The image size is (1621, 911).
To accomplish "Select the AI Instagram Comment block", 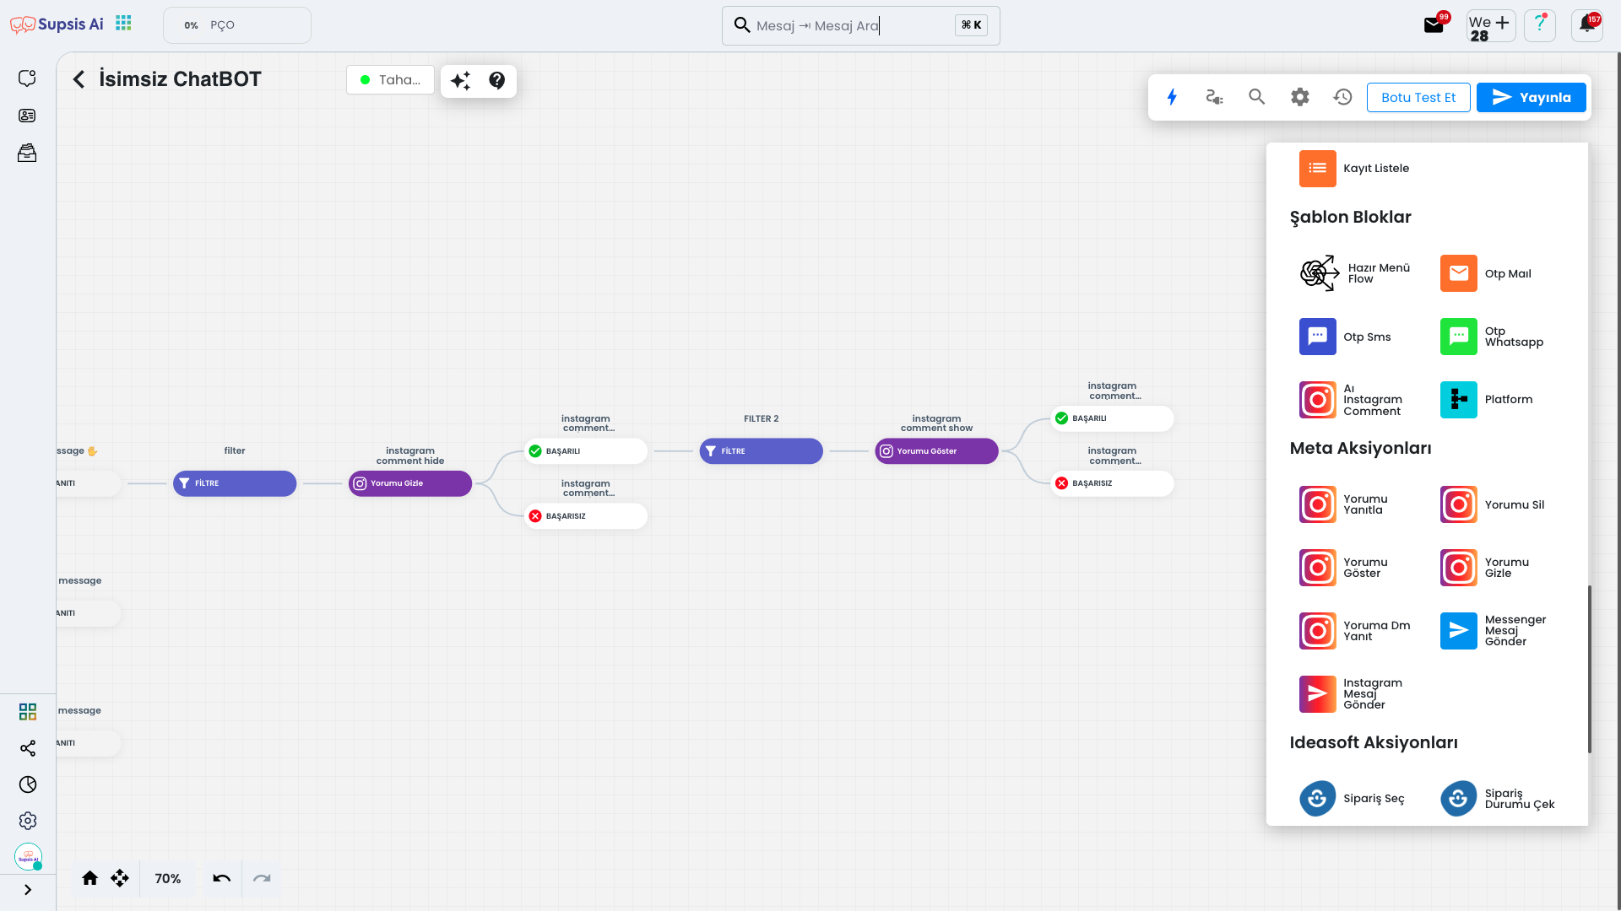I will 1351,400.
